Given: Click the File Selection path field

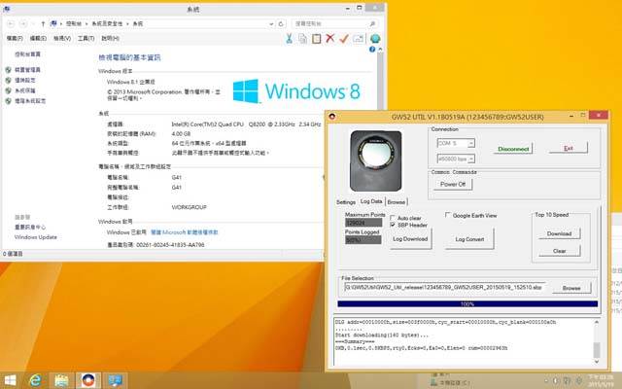Looking at the screenshot, I should tap(445, 288).
